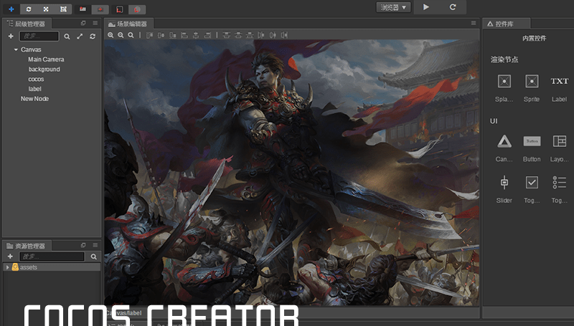Click the refresh preview button
The height and width of the screenshot is (326, 574).
point(453,7)
